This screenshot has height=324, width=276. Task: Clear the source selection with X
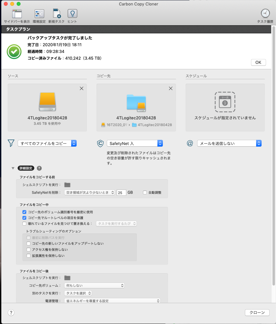pyautogui.click(x=81, y=89)
